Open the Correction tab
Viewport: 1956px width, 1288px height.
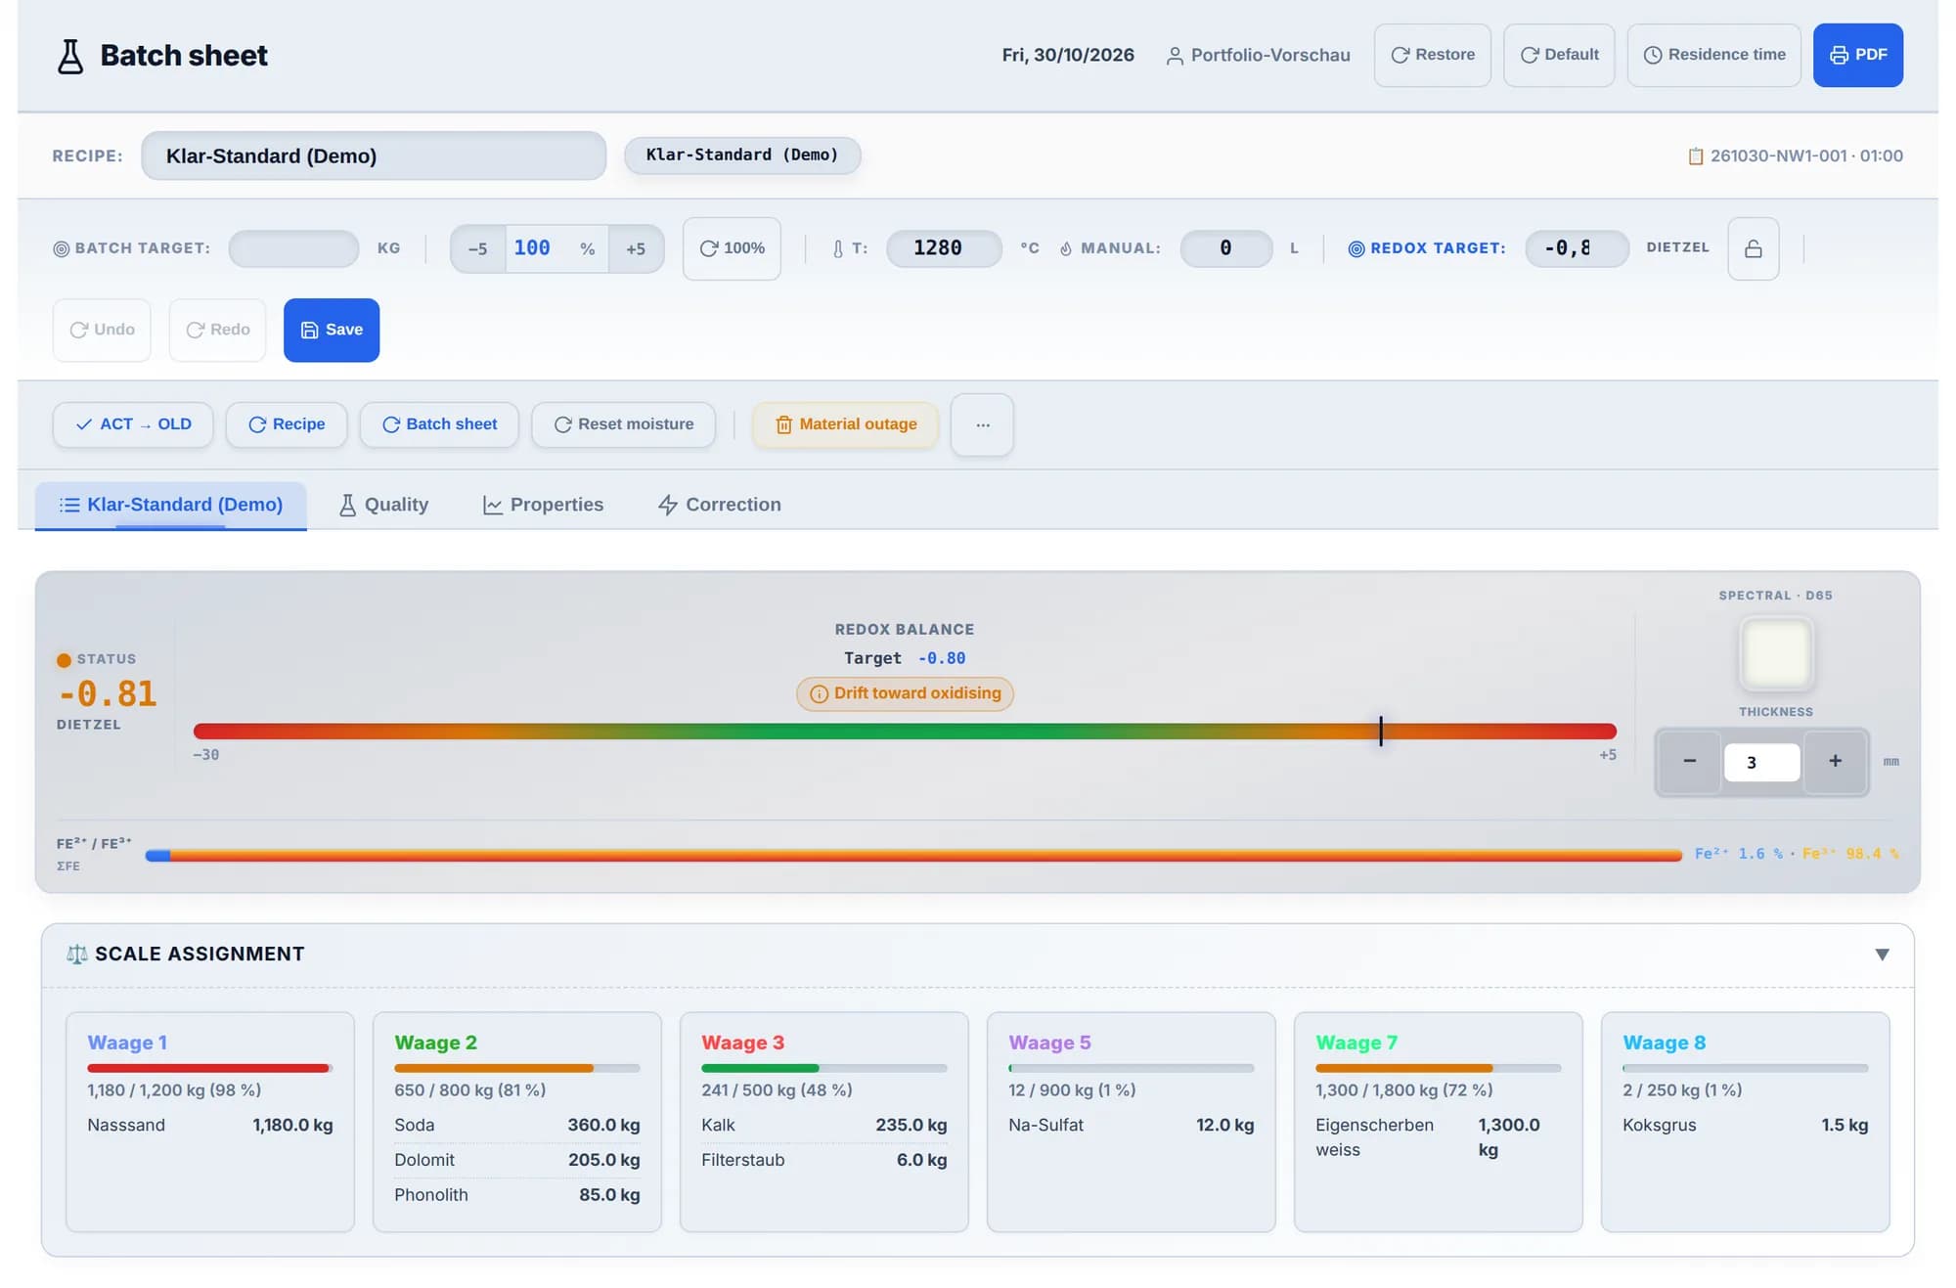tap(719, 505)
